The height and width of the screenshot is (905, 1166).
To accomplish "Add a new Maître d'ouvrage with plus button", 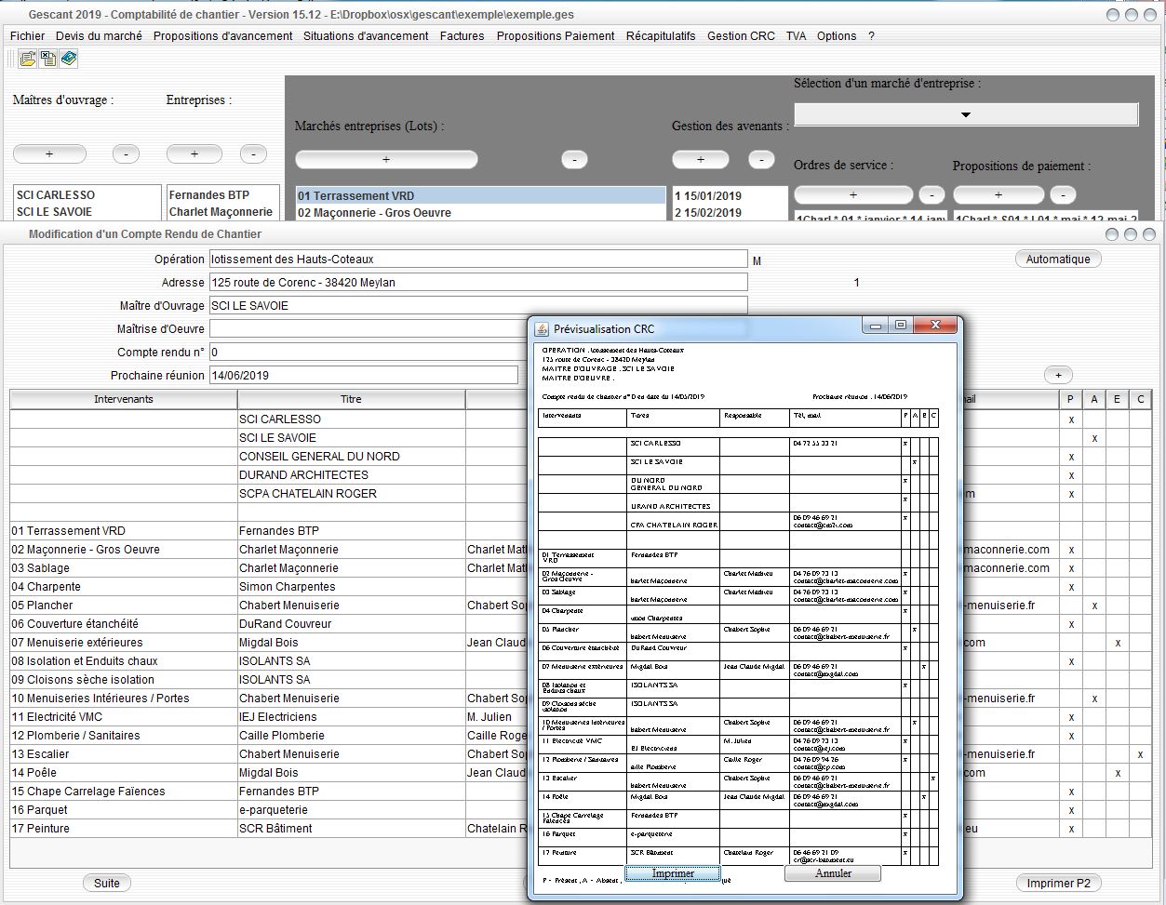I will pyautogui.click(x=49, y=154).
